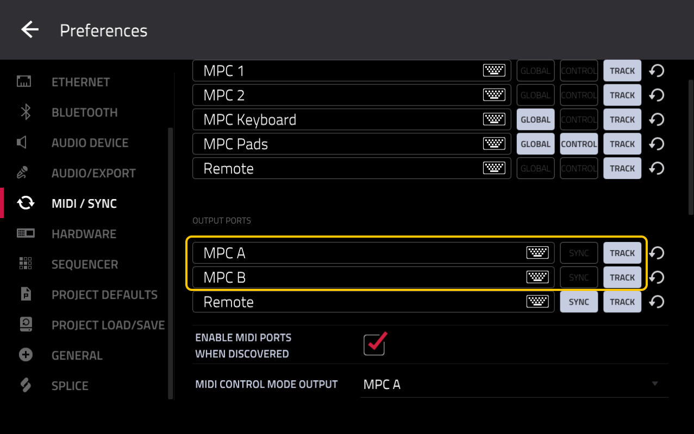Viewport: 694px width, 434px height.
Task: Click the Audio/Export microphone icon
Action: pos(23,173)
